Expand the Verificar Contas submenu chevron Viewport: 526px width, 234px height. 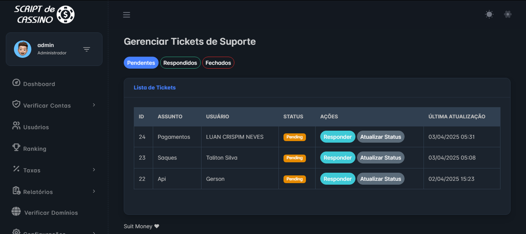pos(94,105)
